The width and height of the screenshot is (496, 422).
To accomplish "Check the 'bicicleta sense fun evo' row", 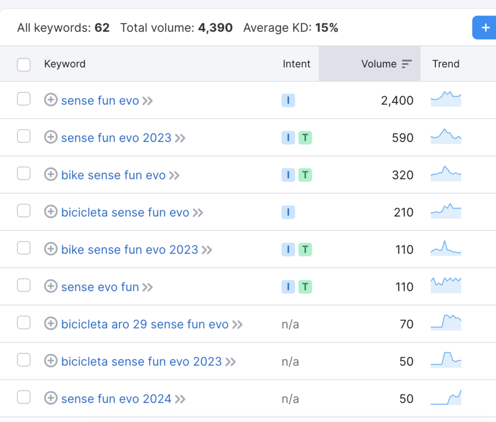I will coord(24,211).
